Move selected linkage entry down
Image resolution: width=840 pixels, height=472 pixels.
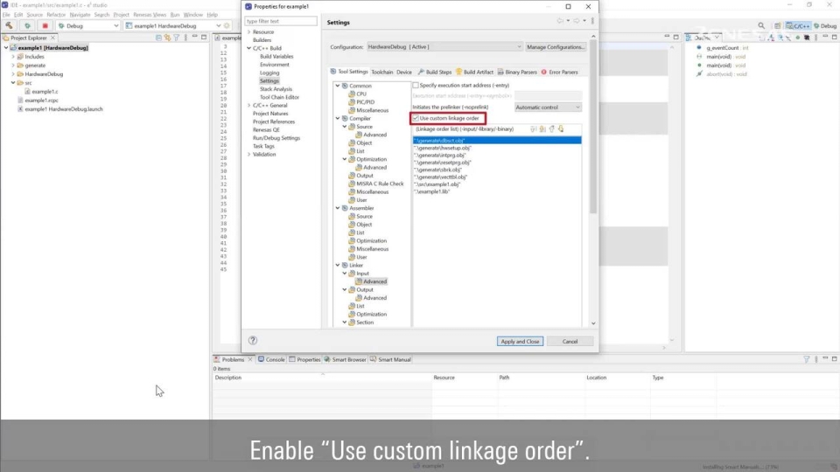[560, 129]
